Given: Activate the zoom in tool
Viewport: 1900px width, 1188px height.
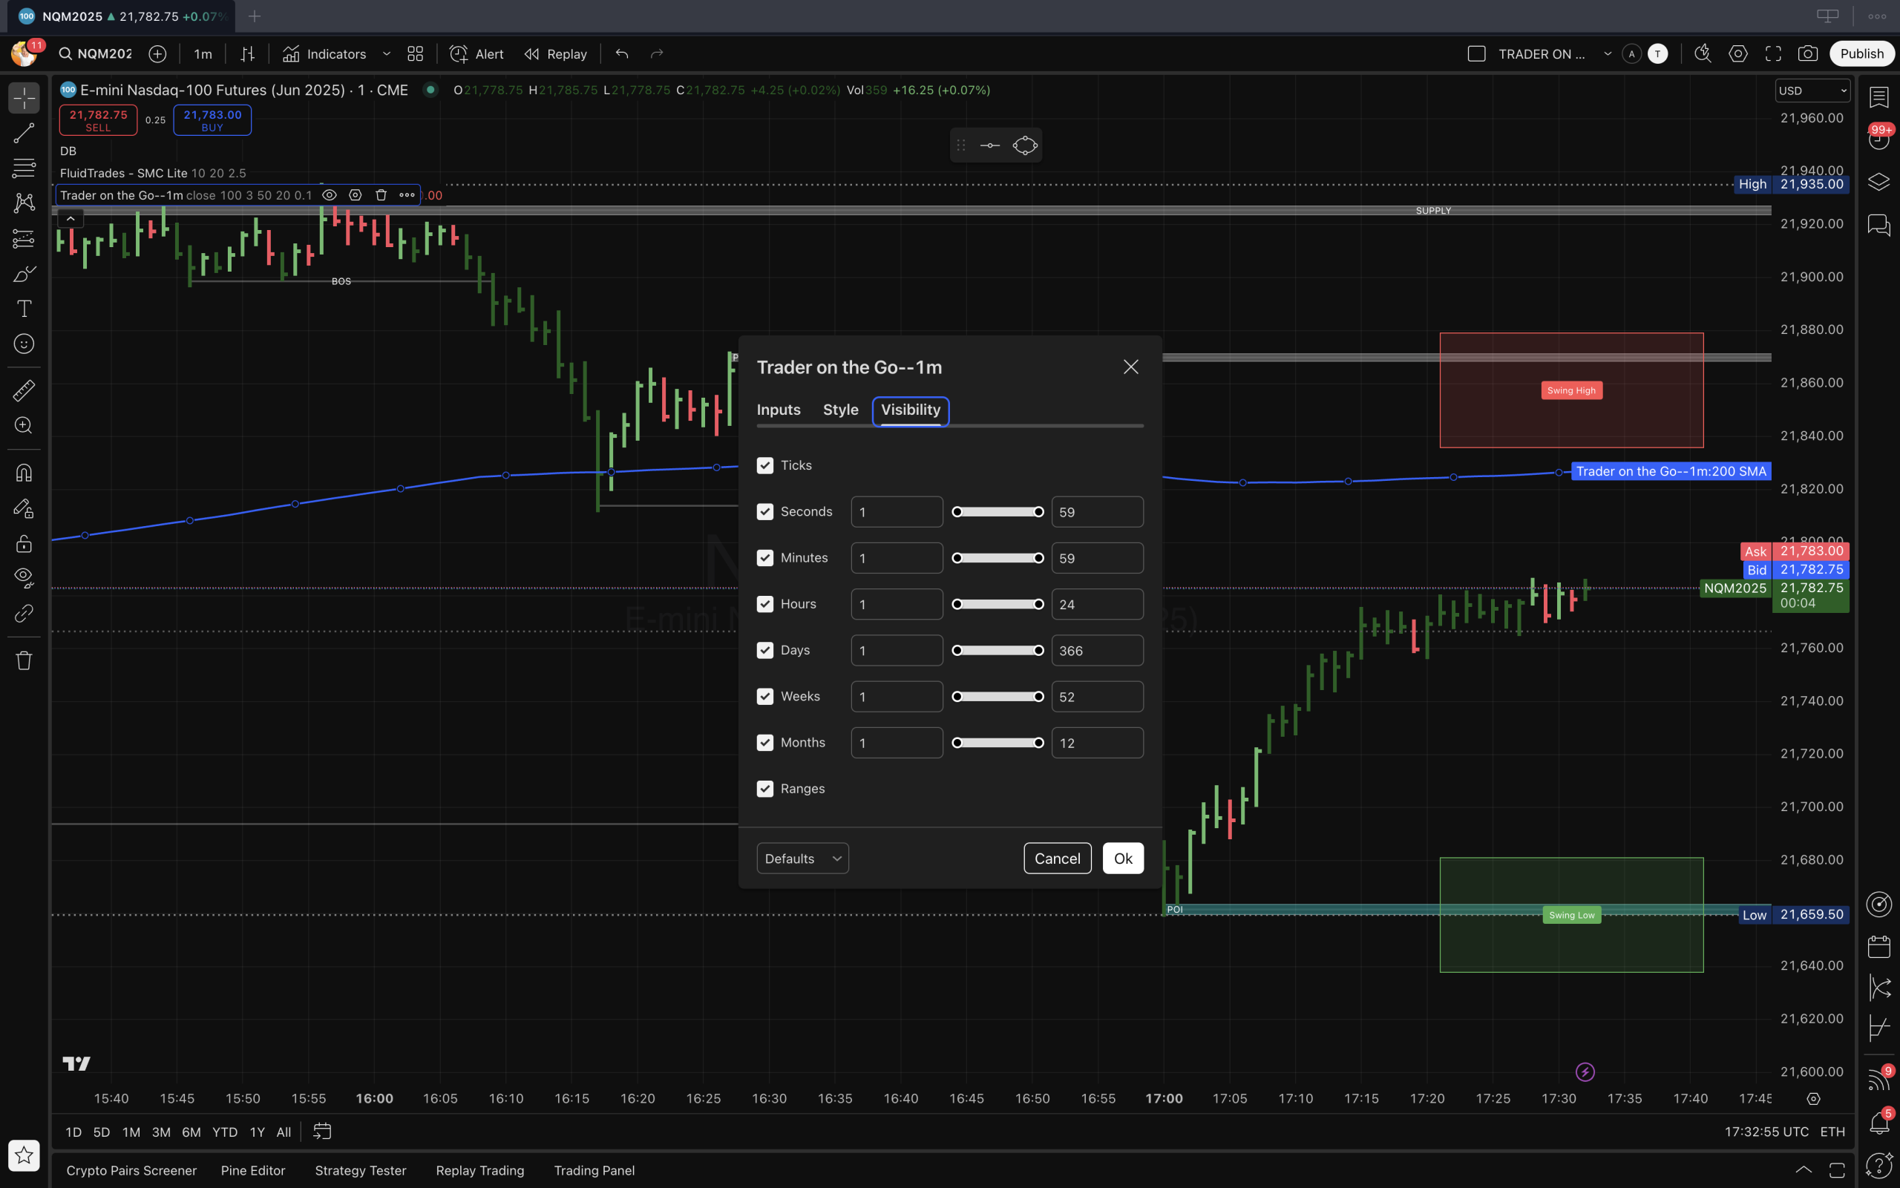Looking at the screenshot, I should (x=24, y=425).
